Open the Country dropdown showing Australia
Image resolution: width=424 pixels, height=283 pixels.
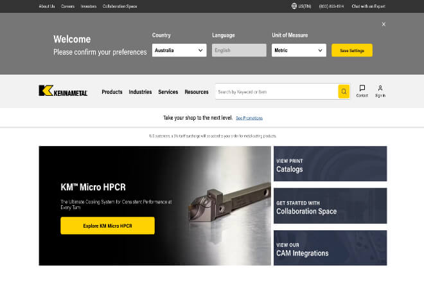click(x=179, y=50)
